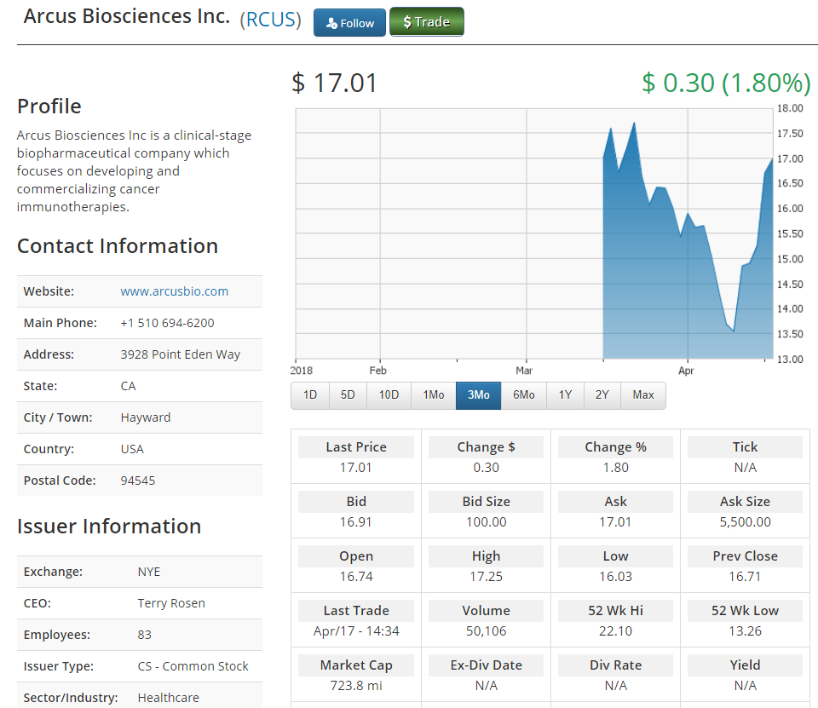Click the state value CA

tap(128, 386)
